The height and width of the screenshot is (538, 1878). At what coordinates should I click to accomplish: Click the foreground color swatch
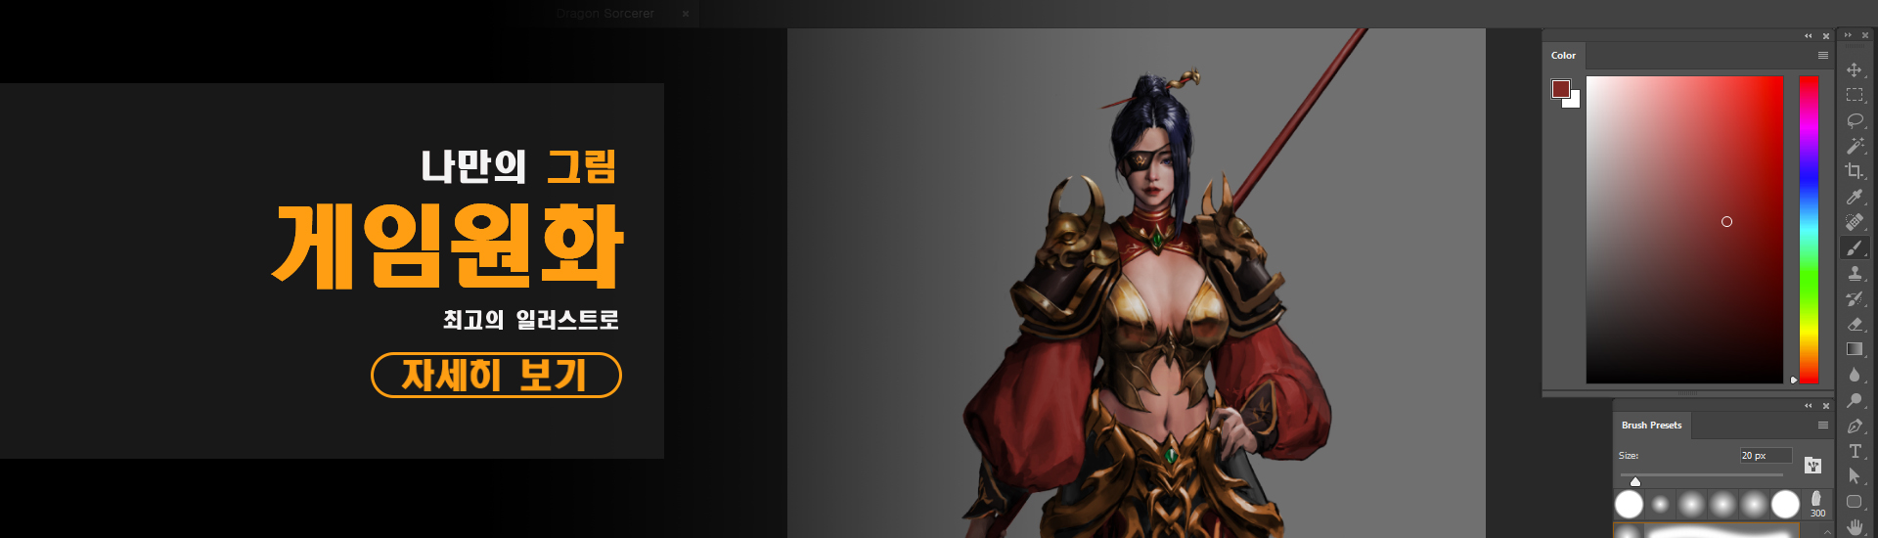pyautogui.click(x=1560, y=89)
